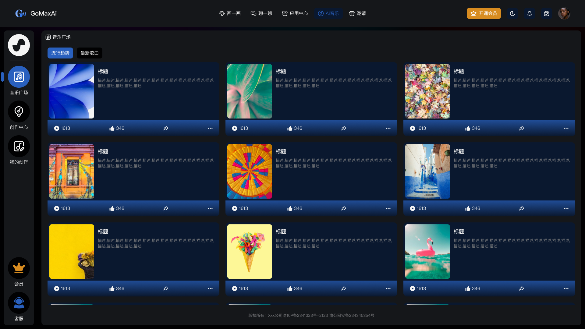Open the 邀请 invite link
585x329 pixels.
click(x=357, y=13)
